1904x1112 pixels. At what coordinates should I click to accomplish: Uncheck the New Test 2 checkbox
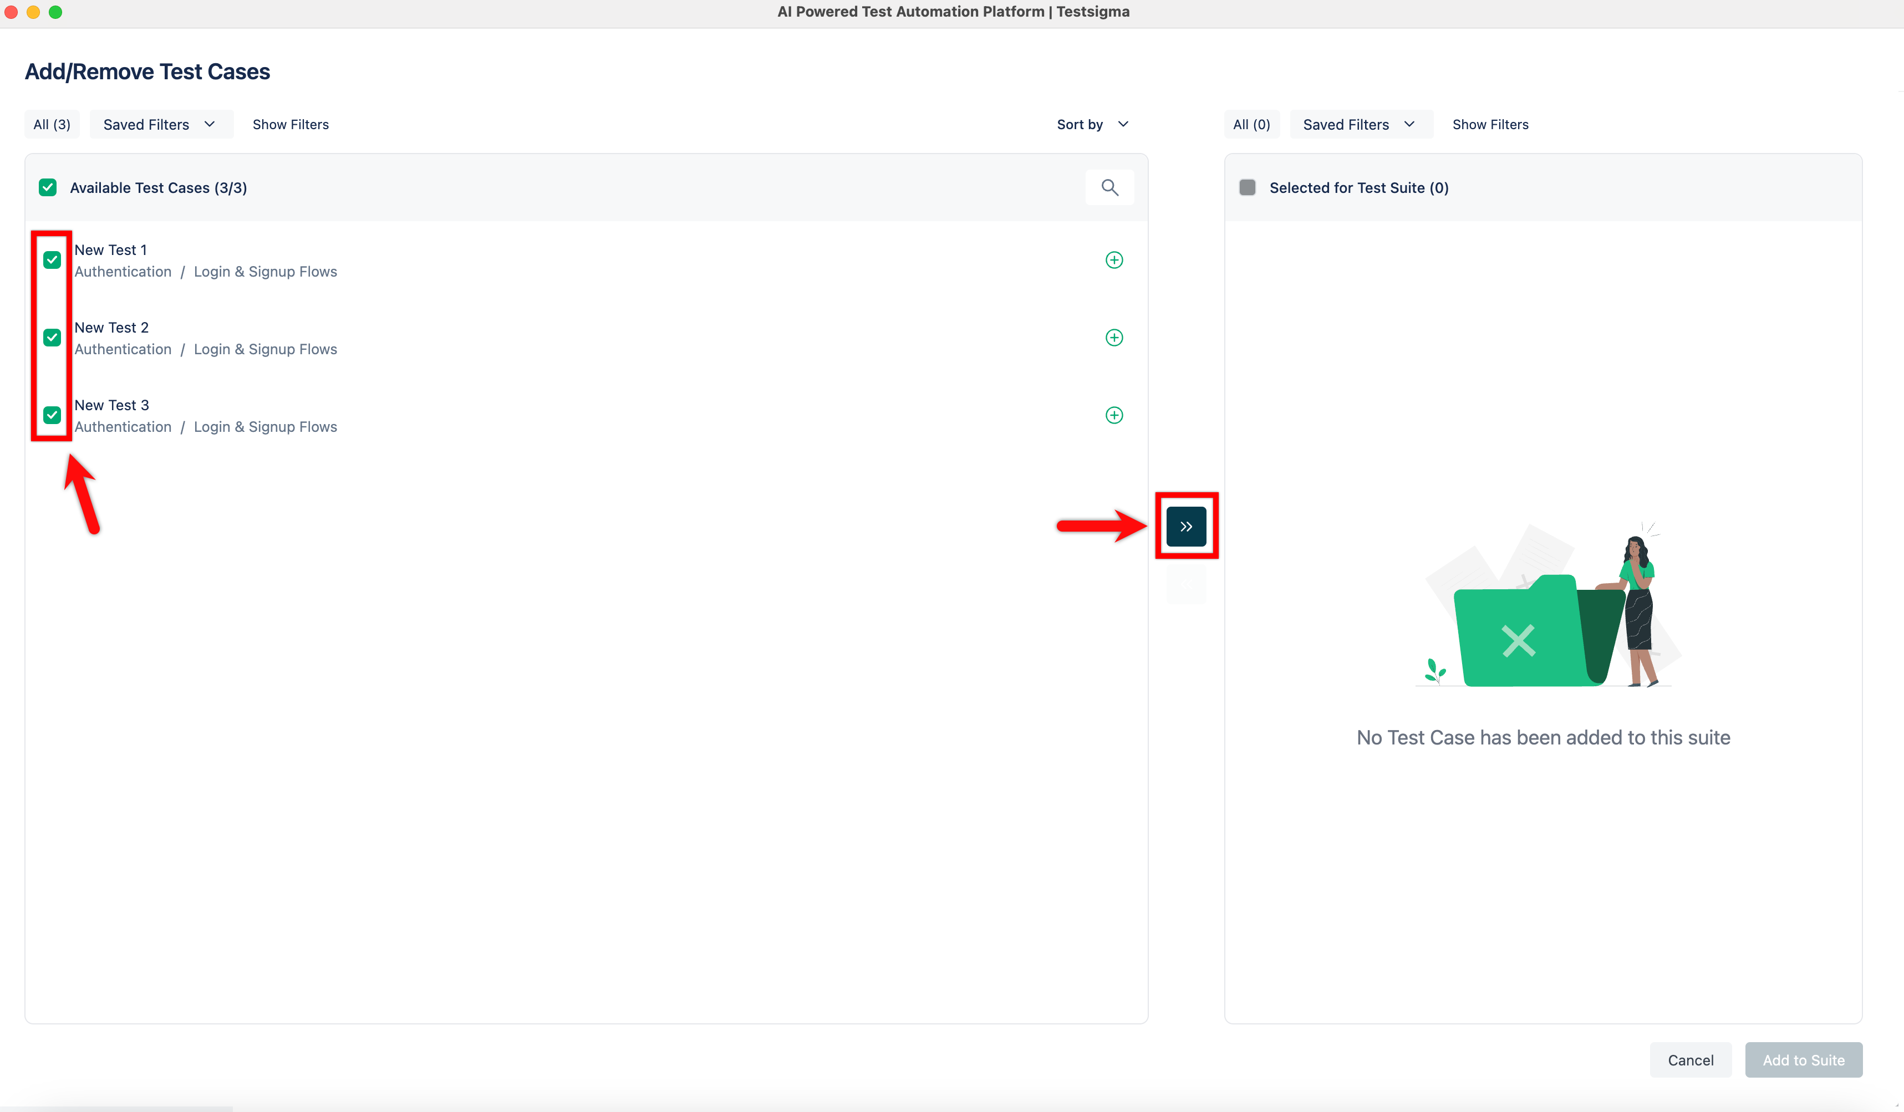click(x=52, y=338)
